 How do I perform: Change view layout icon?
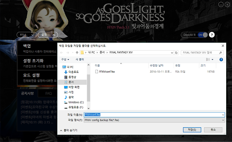208,59
